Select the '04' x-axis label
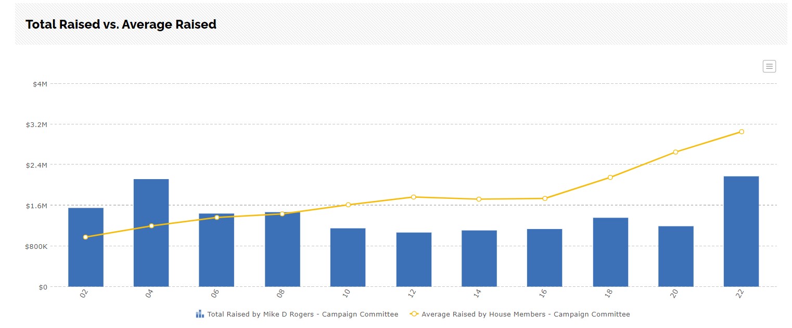This screenshot has width=792, height=328. pyautogui.click(x=150, y=294)
